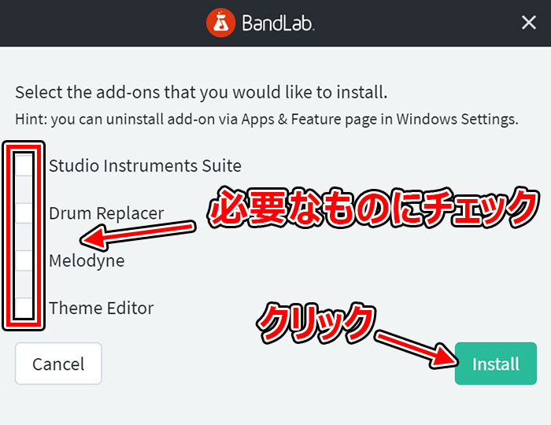Click the uninstall hint text line
Viewport: 551px width, 425px height.
(267, 119)
